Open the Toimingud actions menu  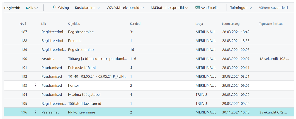pos(241,8)
